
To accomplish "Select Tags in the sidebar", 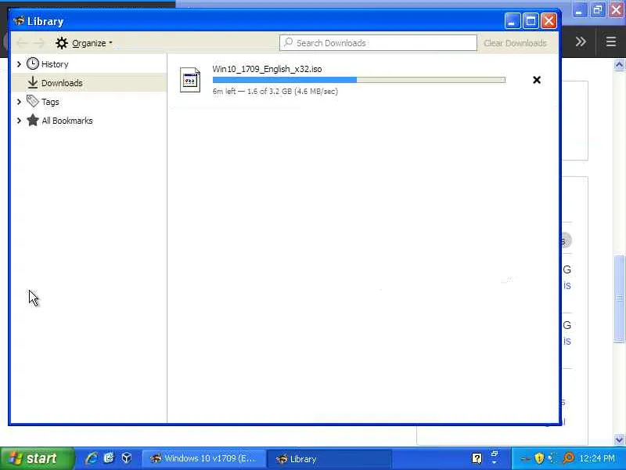I will point(50,102).
